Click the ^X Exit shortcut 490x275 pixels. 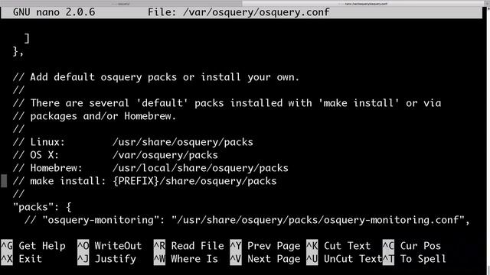coord(21,259)
